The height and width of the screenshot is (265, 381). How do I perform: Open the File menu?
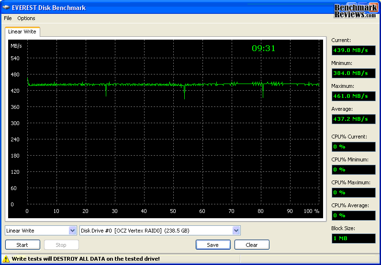coord(8,18)
